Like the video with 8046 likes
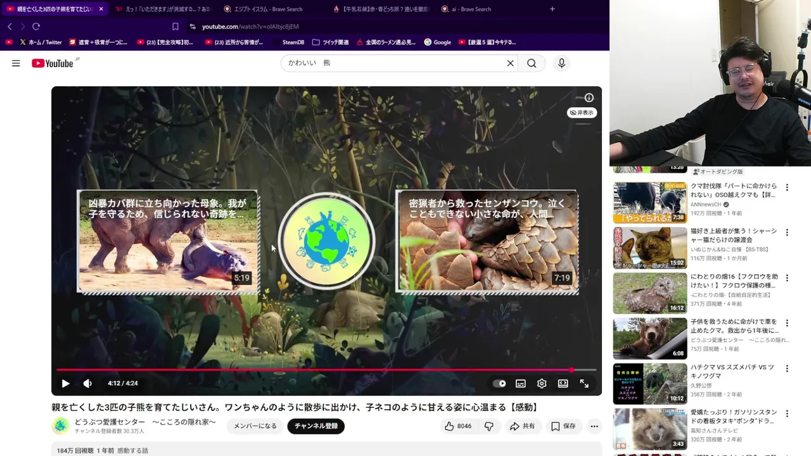The height and width of the screenshot is (456, 811). pyautogui.click(x=457, y=426)
